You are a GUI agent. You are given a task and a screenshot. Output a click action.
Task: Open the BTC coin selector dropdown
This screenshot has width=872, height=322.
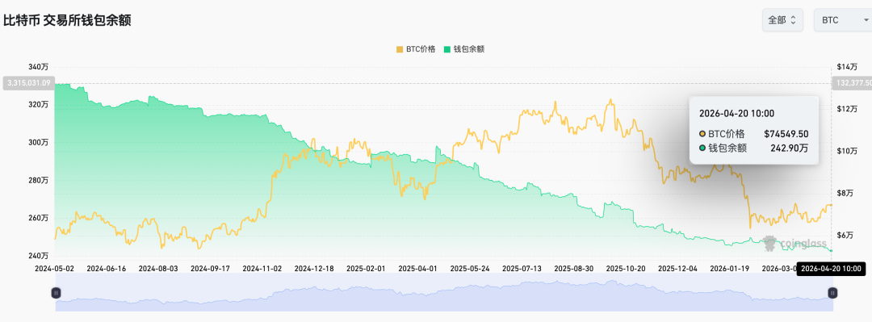(x=842, y=20)
